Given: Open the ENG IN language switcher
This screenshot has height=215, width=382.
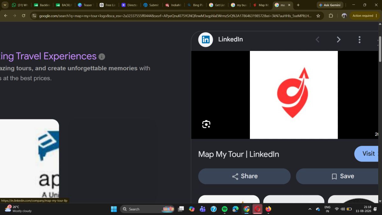Looking at the screenshot, I should [x=327, y=209].
